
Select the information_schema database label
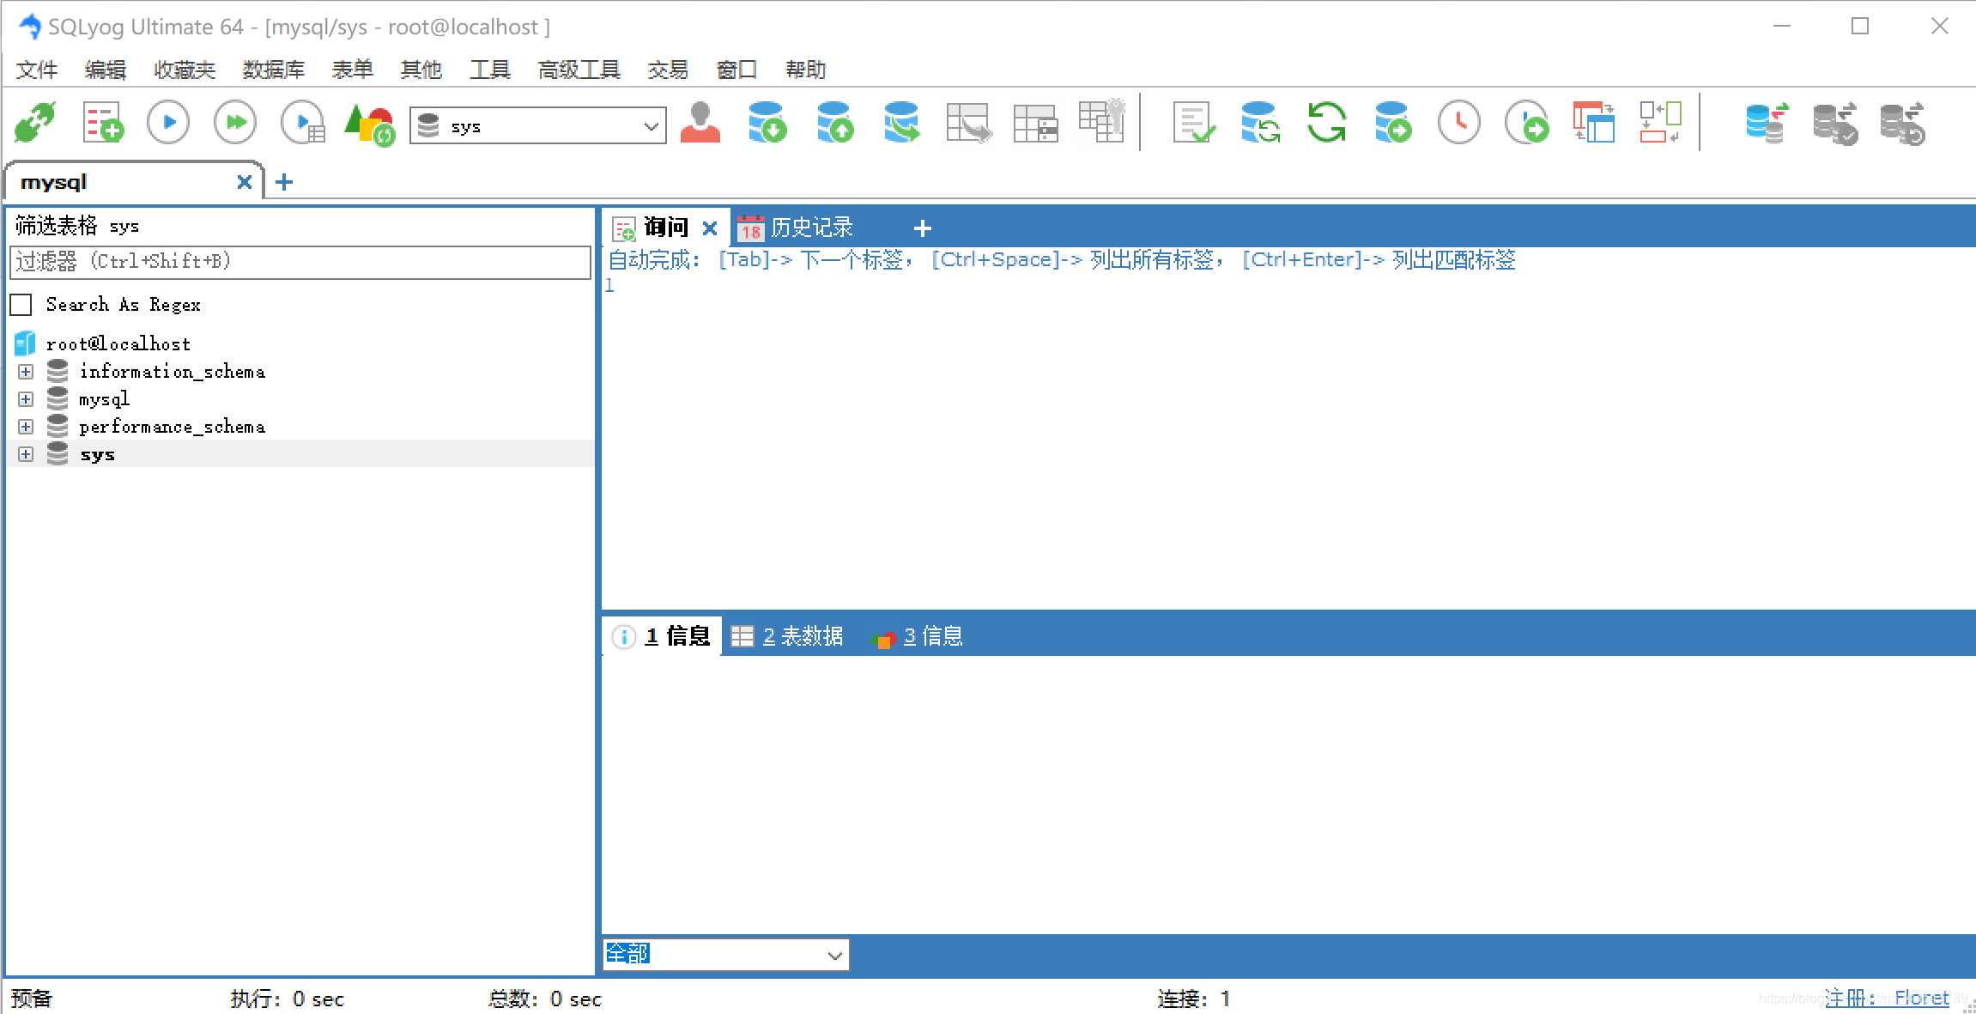pyautogui.click(x=173, y=372)
